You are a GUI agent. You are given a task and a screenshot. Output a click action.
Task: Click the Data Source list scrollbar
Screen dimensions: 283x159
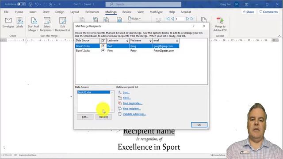pos(112,101)
